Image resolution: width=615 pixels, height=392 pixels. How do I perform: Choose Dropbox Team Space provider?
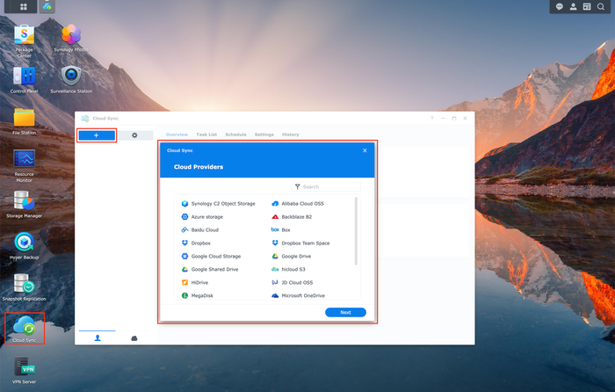tap(300, 243)
